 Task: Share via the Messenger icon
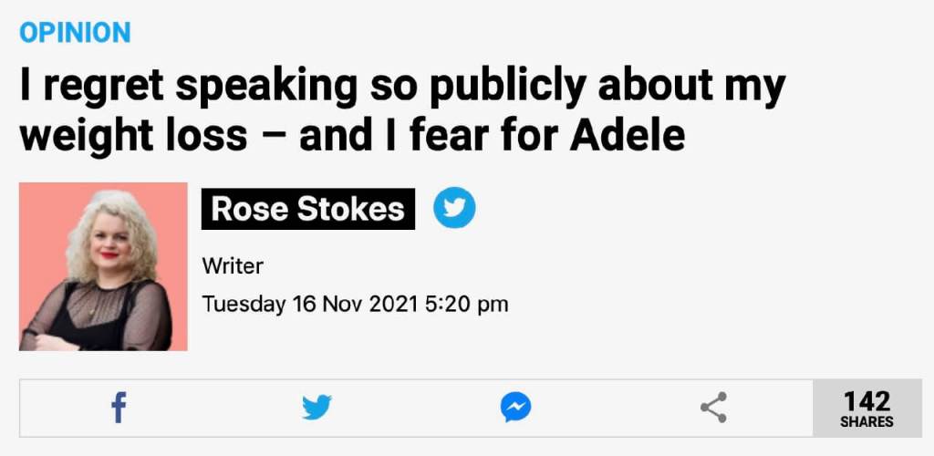(x=515, y=407)
